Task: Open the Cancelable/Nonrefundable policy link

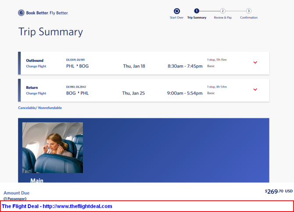Action: 40,108
